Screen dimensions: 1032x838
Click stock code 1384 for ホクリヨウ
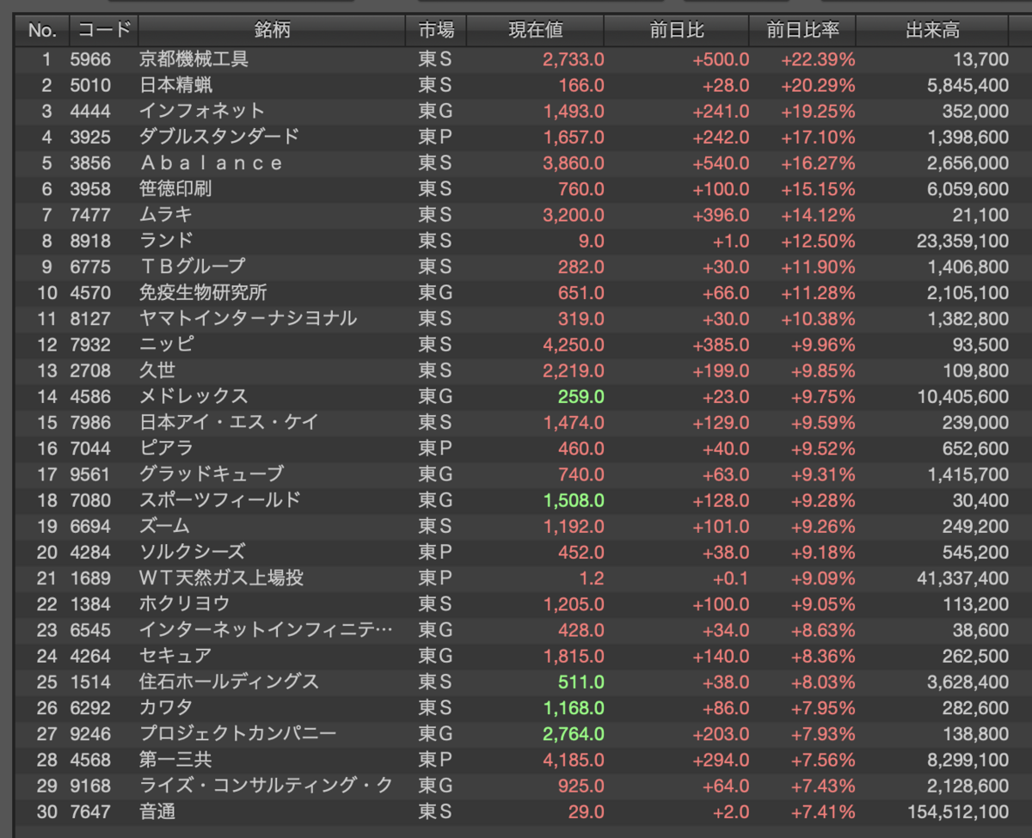(x=90, y=604)
